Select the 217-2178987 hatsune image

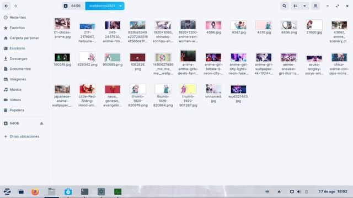87,26
